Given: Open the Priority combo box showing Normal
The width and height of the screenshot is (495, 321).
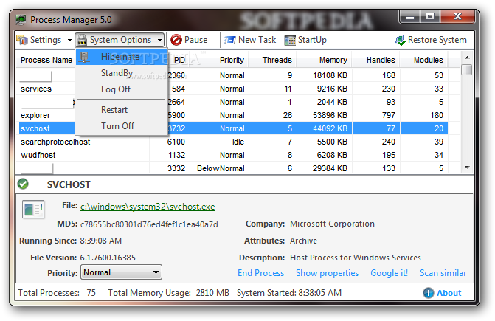Looking at the screenshot, I should (121, 272).
